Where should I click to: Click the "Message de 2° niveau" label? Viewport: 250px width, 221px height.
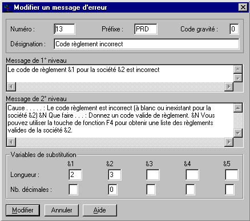point(37,99)
